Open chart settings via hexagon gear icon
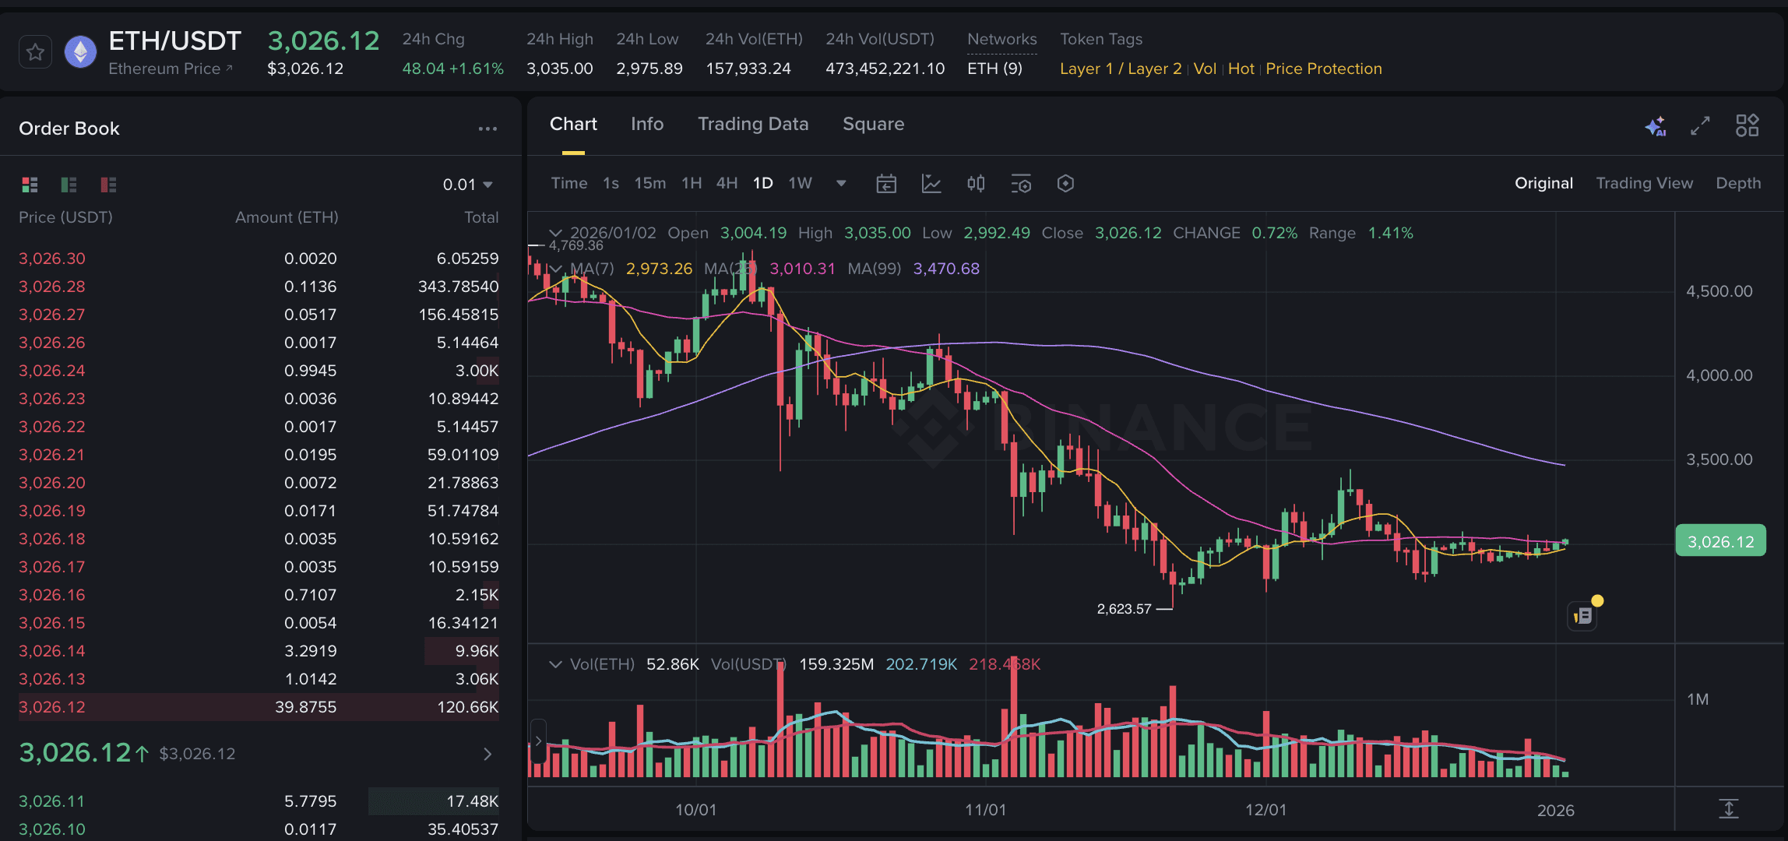The width and height of the screenshot is (1788, 841). (1065, 184)
